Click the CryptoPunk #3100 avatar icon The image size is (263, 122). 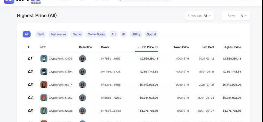pyautogui.click(x=44, y=59)
